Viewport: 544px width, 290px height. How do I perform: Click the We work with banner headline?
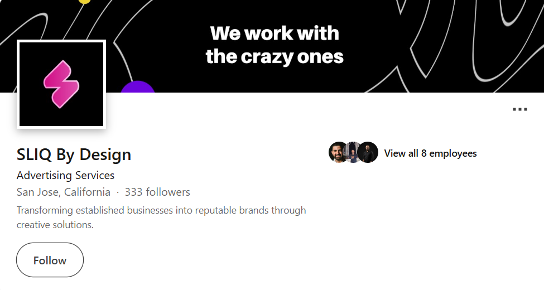pos(275,33)
